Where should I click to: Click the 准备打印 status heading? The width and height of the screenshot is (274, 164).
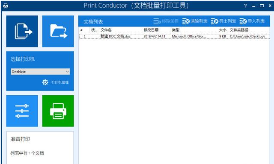[20, 139]
